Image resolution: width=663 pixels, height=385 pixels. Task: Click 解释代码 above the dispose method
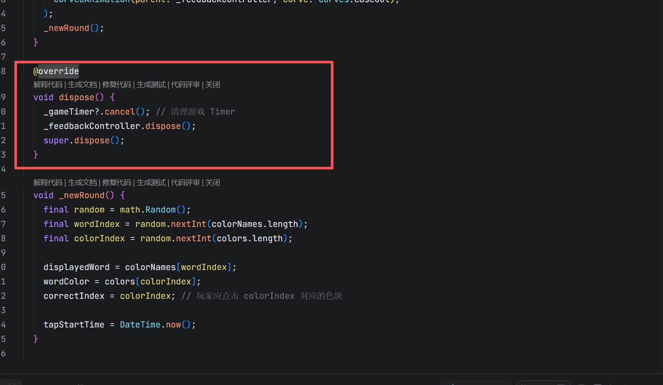click(x=48, y=84)
